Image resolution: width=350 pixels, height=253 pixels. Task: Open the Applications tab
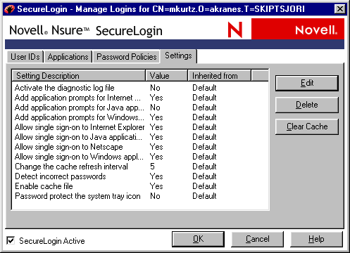click(x=68, y=57)
